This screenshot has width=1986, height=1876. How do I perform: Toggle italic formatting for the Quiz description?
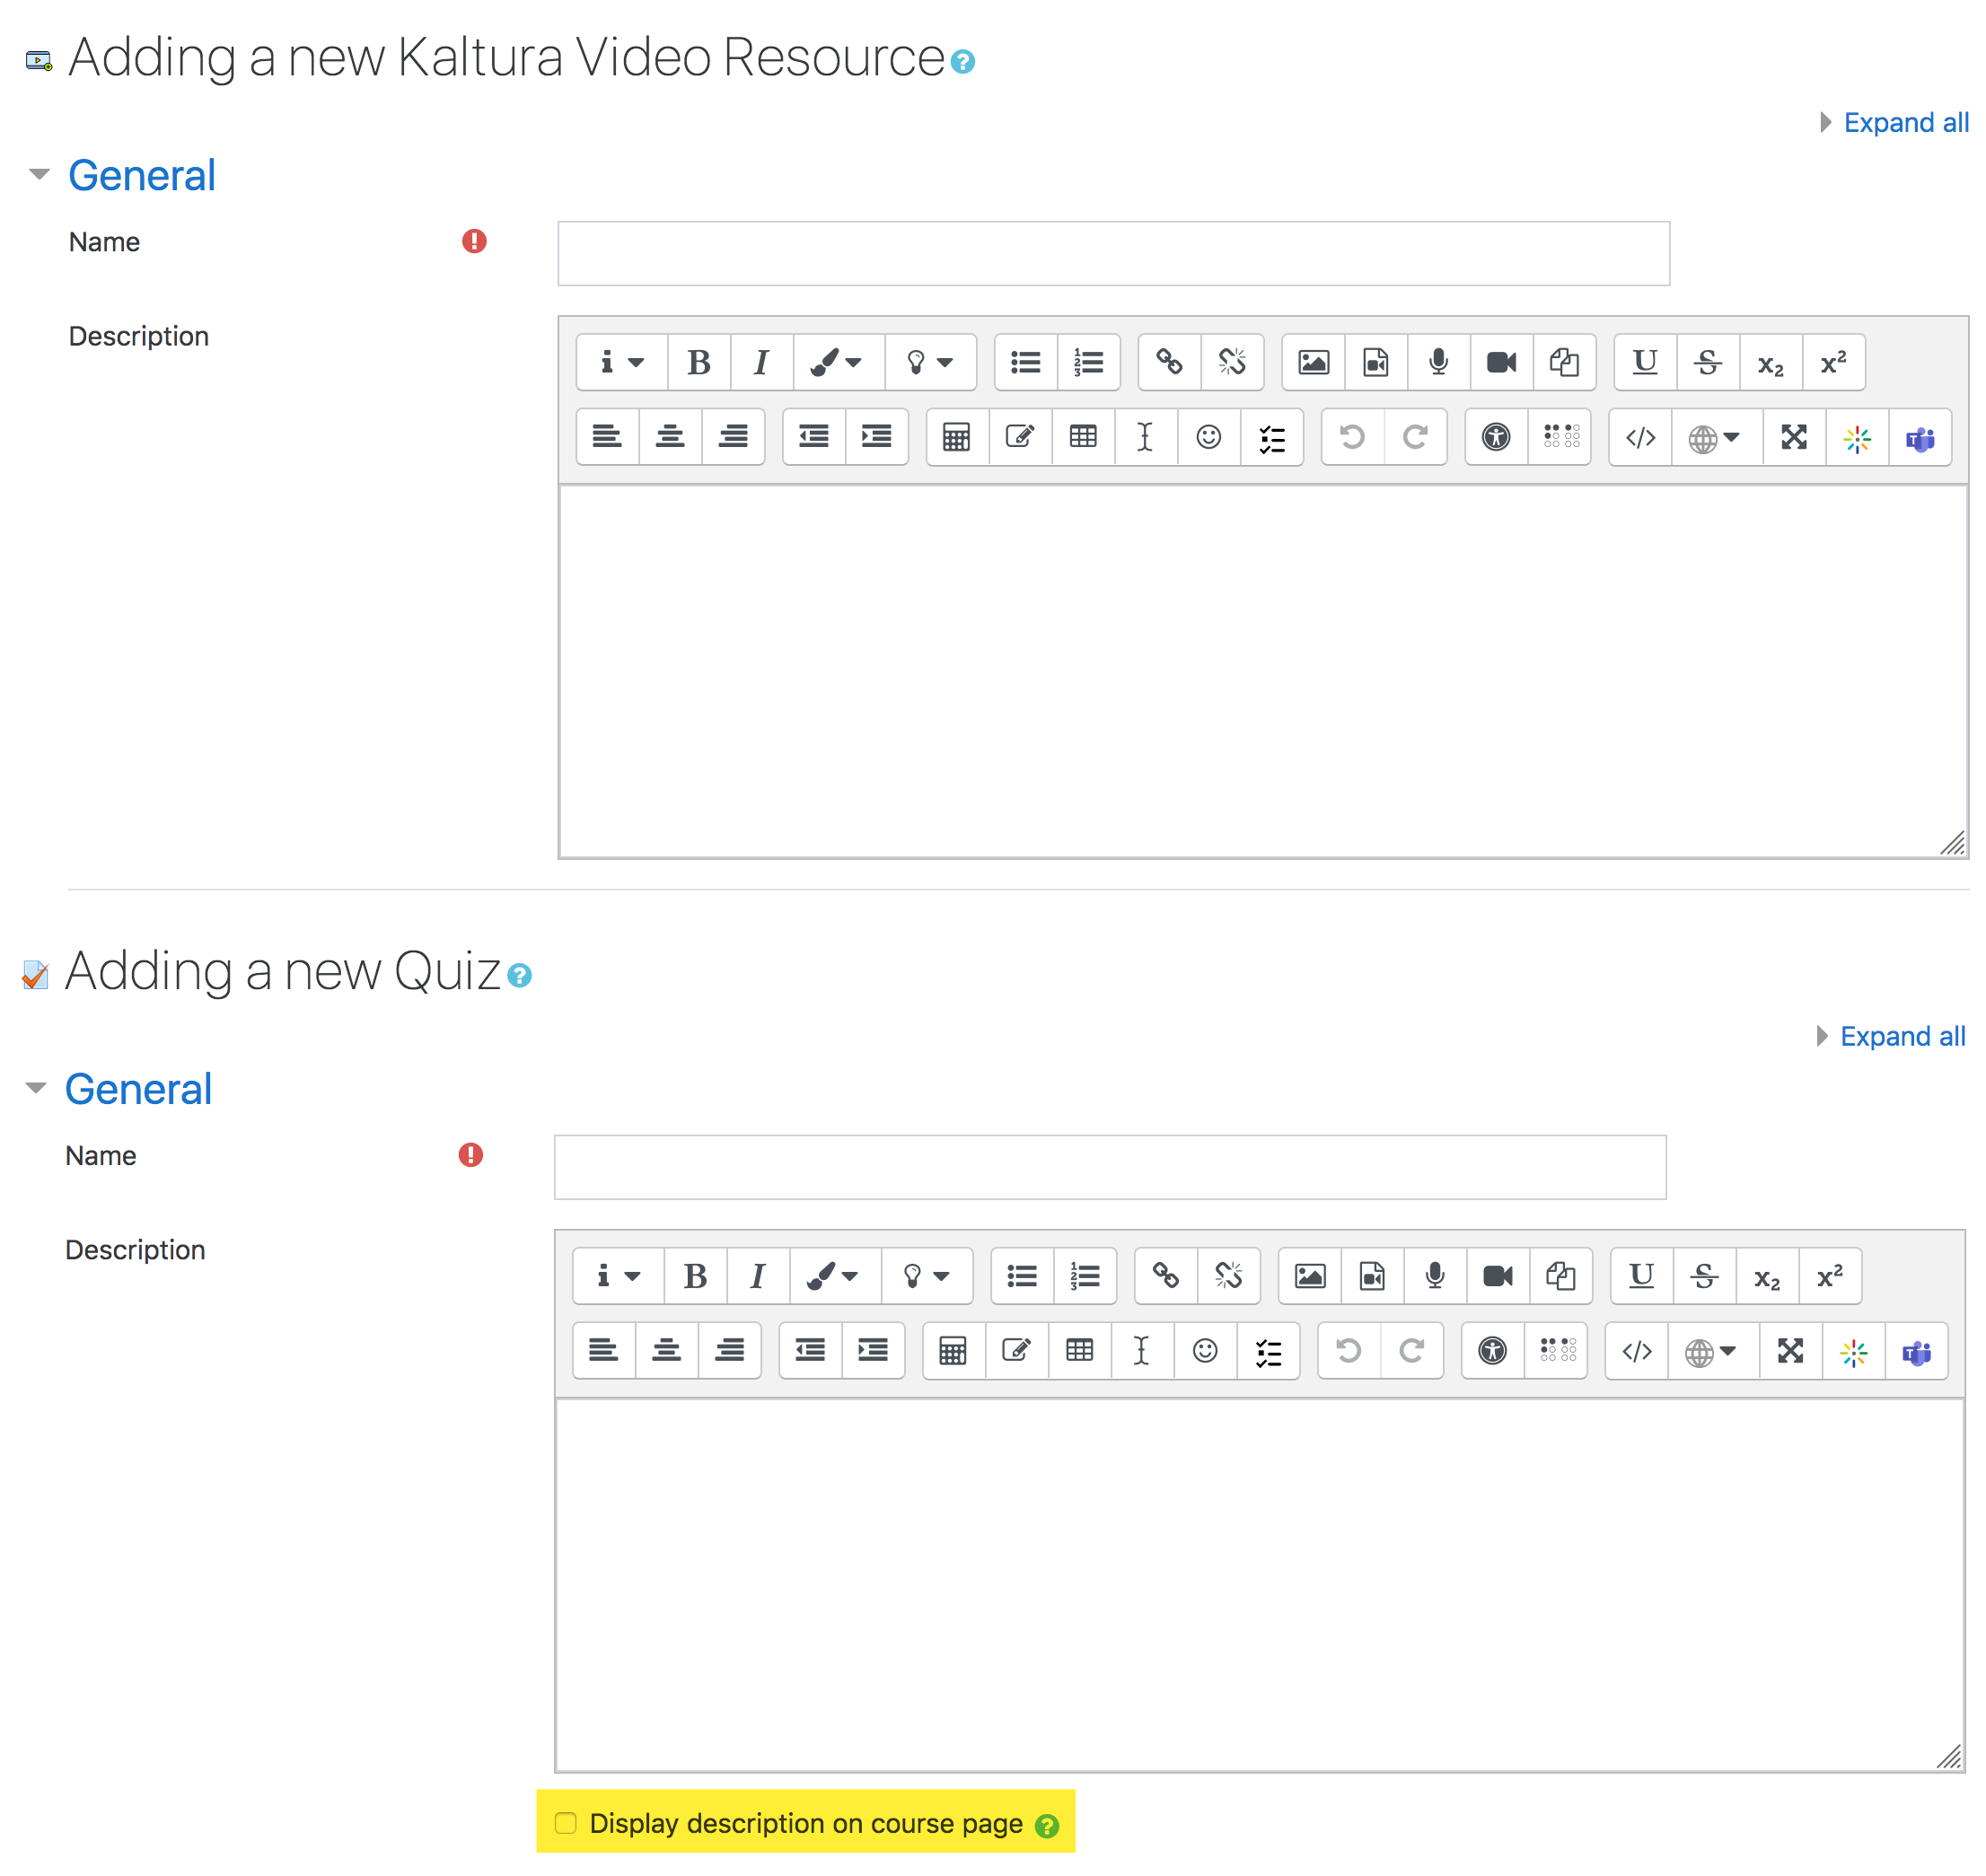click(x=757, y=1276)
